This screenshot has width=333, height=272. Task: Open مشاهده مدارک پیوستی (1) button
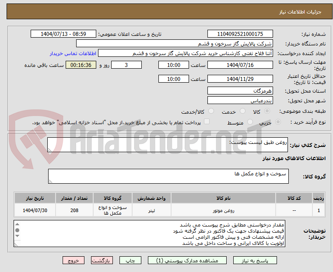187,260
